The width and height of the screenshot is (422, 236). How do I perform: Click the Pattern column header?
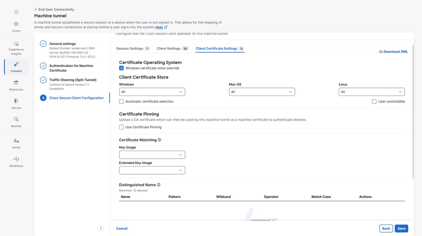pos(174,196)
